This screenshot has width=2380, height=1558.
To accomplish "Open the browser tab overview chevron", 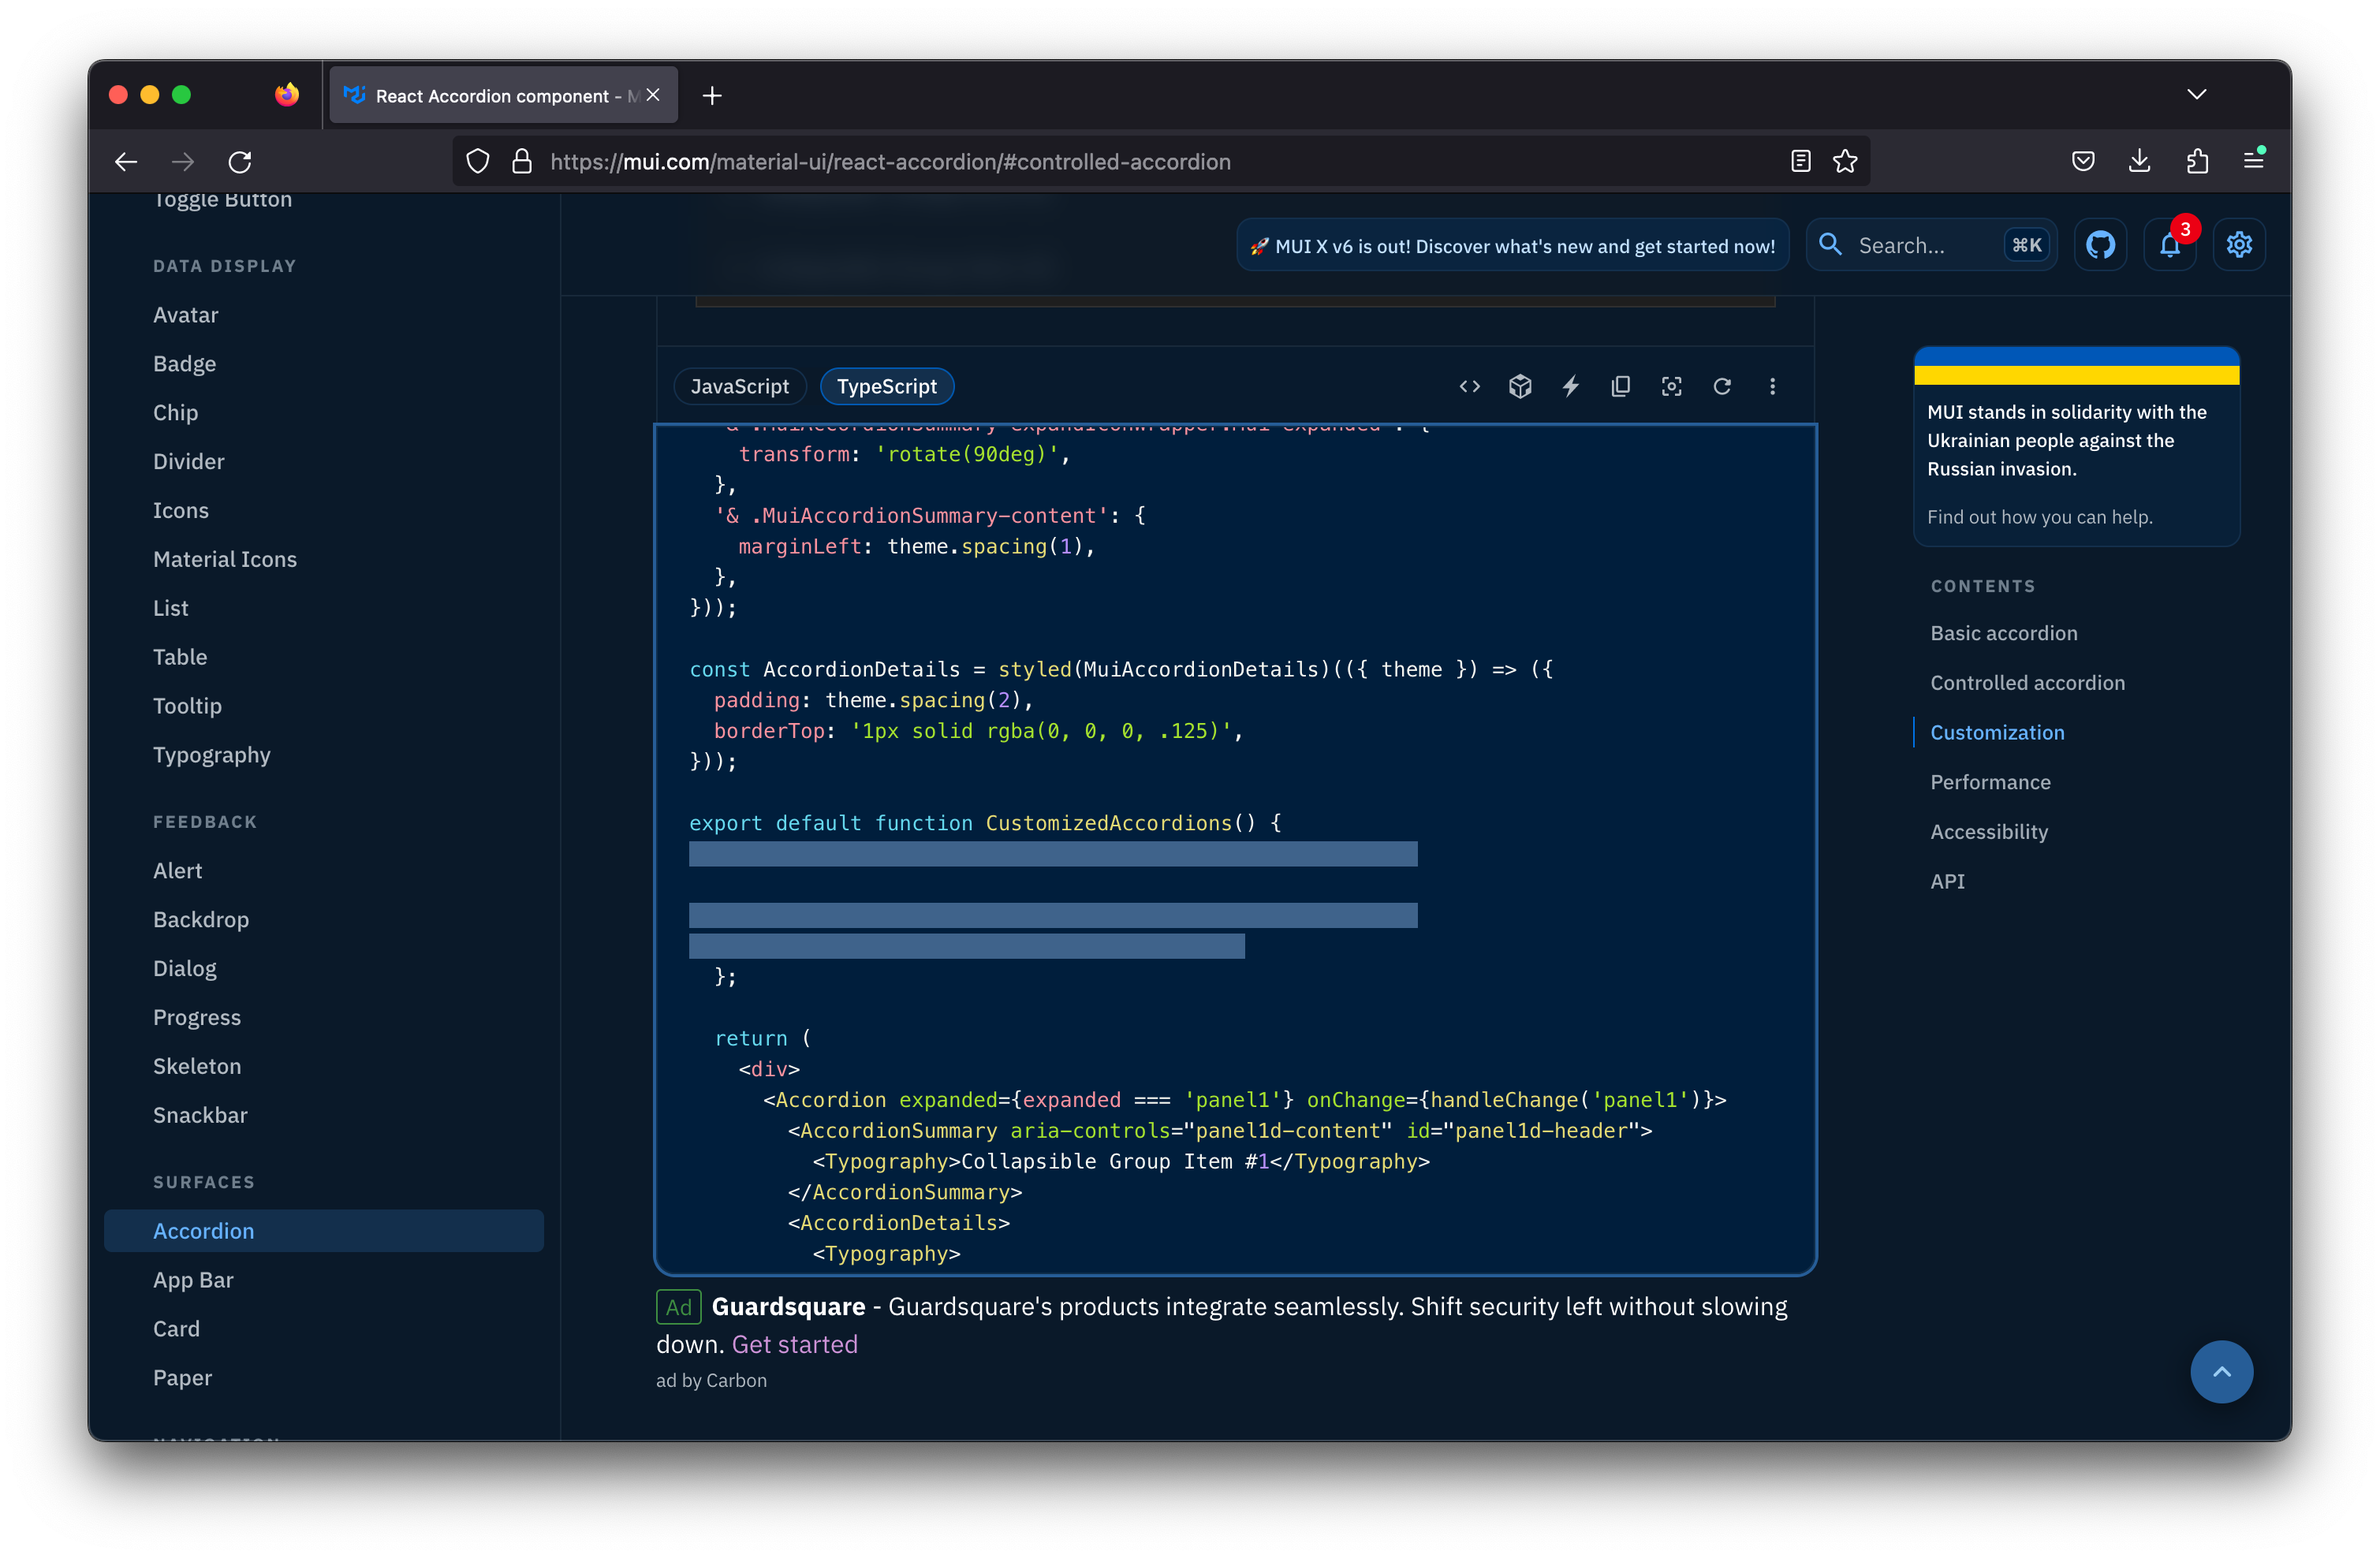I will pyautogui.click(x=2197, y=94).
